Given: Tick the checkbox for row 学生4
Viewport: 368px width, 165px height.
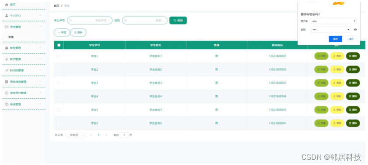Looking at the screenshot, I should [59, 96].
